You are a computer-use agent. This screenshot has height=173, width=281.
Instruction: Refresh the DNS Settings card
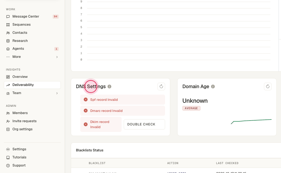(161, 86)
